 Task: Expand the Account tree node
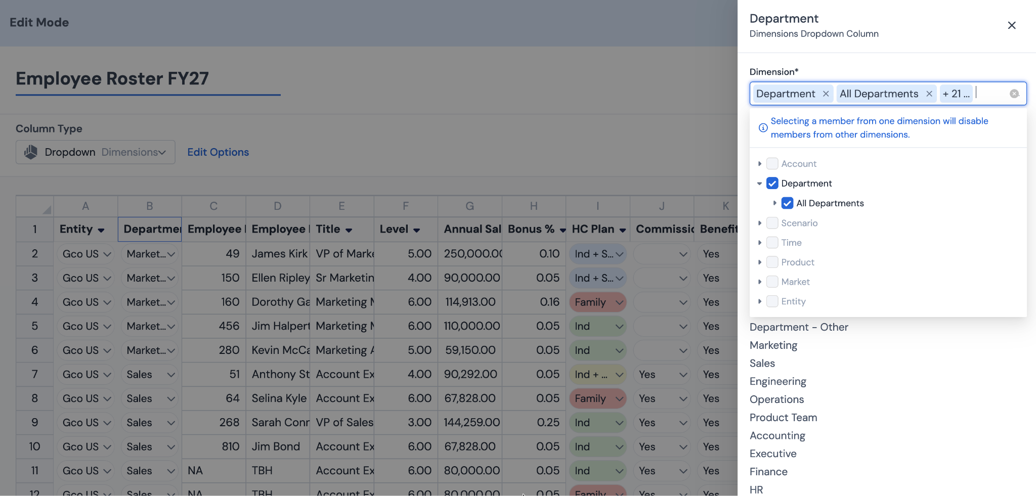pos(760,164)
